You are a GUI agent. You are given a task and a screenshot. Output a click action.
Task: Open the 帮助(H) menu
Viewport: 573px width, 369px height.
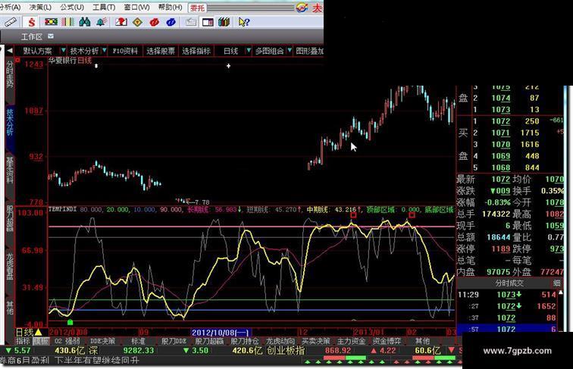[x=171, y=8]
